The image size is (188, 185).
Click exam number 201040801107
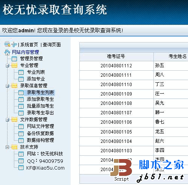click(x=116, y=113)
